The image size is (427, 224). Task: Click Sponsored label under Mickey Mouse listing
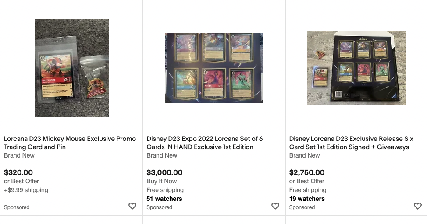(17, 207)
